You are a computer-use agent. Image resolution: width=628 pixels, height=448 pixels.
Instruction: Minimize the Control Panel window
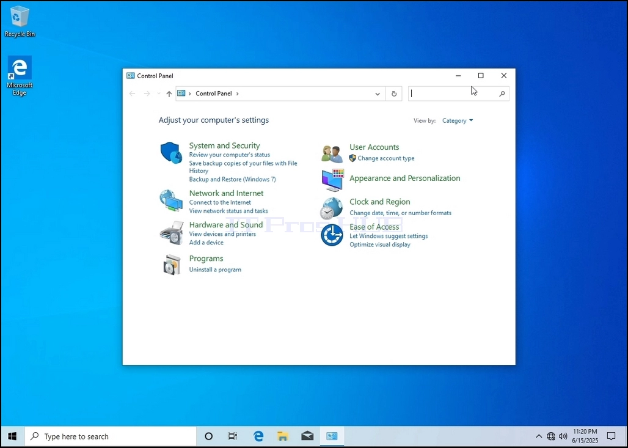(x=458, y=76)
